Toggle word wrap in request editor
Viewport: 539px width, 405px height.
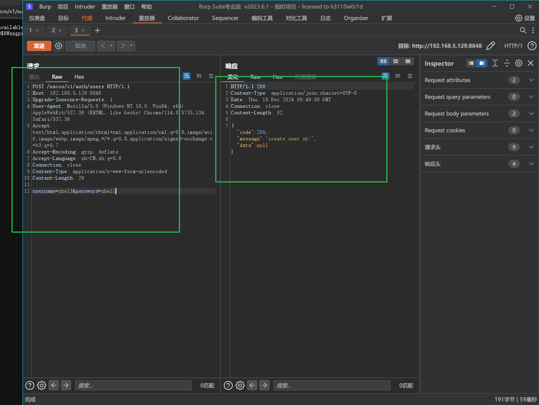[x=187, y=76]
